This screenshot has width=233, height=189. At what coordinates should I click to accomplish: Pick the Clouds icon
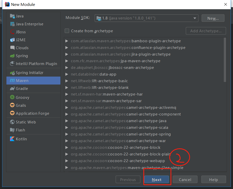click(x=12, y=48)
